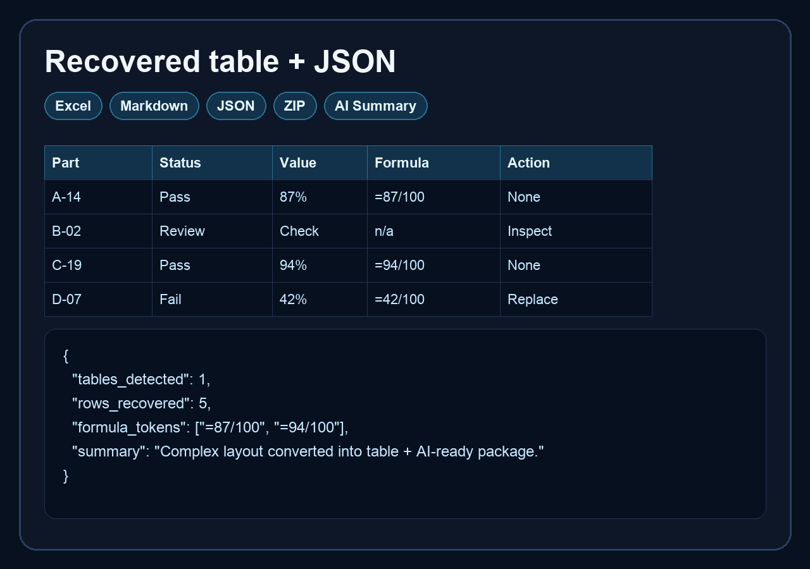Click the Fail status of D-07
Screen dimensions: 810x569
tap(170, 299)
